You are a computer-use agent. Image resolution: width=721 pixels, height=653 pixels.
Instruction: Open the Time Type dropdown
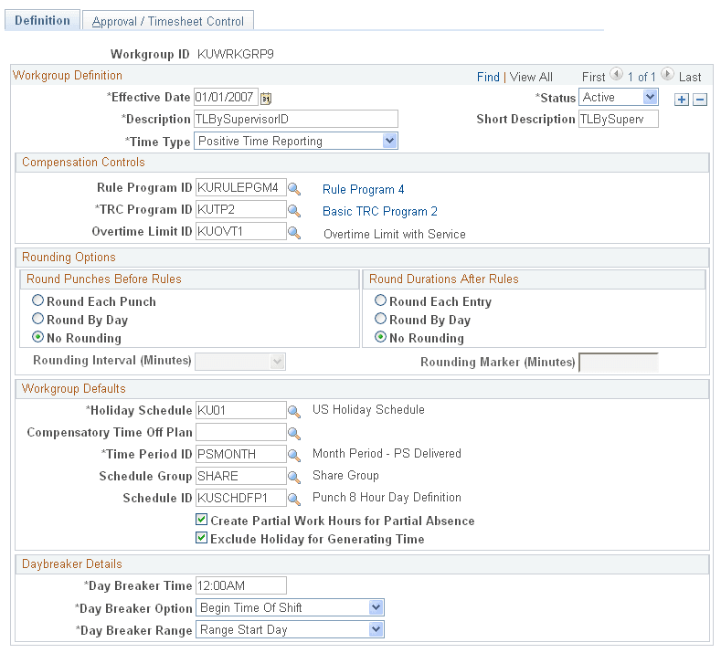pos(296,141)
